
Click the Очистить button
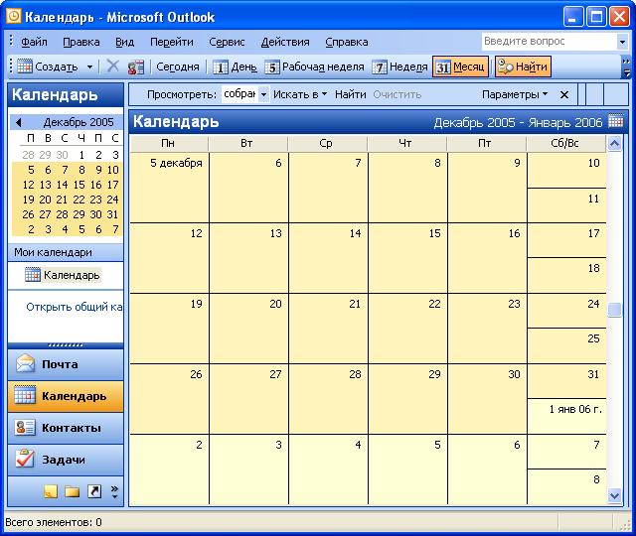point(397,95)
